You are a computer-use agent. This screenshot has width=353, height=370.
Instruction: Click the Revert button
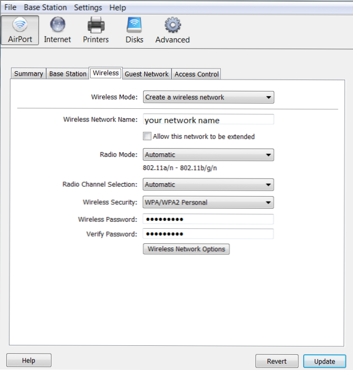pos(276,361)
